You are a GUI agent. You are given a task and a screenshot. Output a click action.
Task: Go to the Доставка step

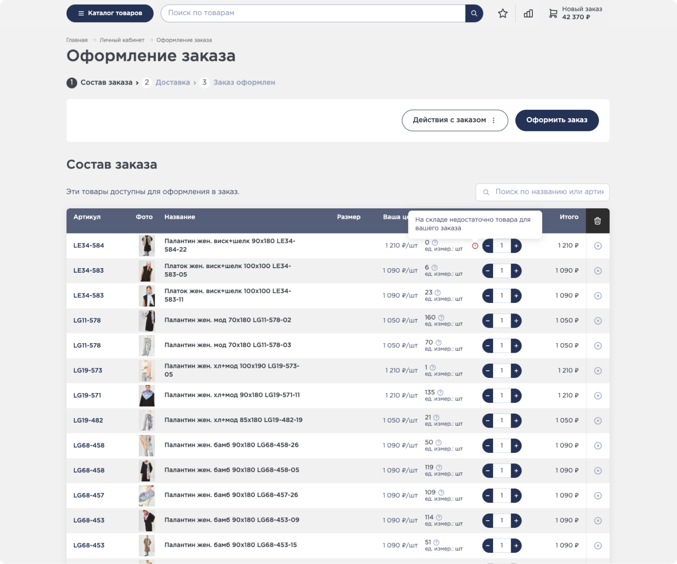(x=172, y=83)
